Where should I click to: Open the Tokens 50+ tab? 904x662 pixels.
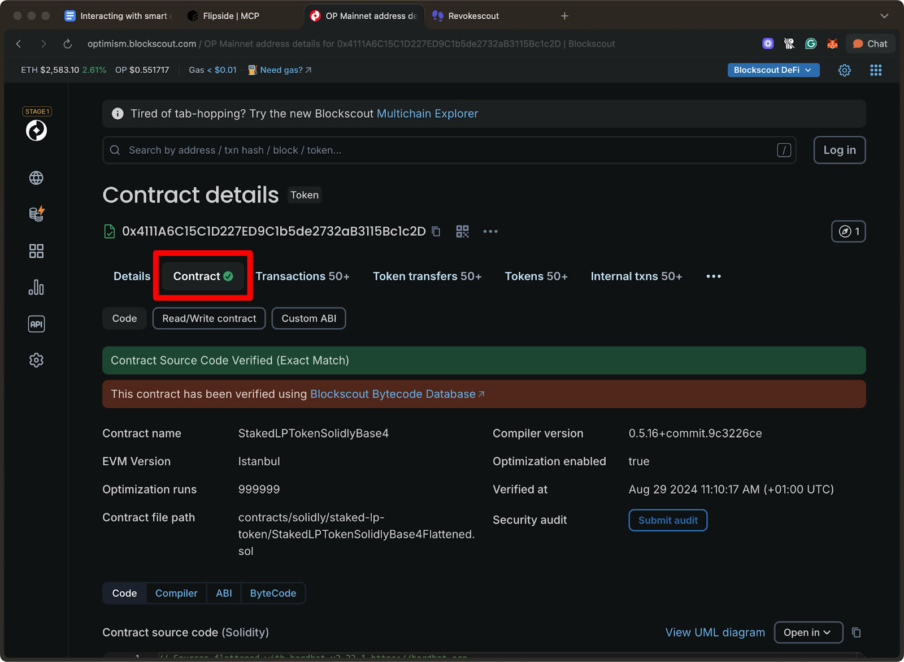pyautogui.click(x=536, y=276)
